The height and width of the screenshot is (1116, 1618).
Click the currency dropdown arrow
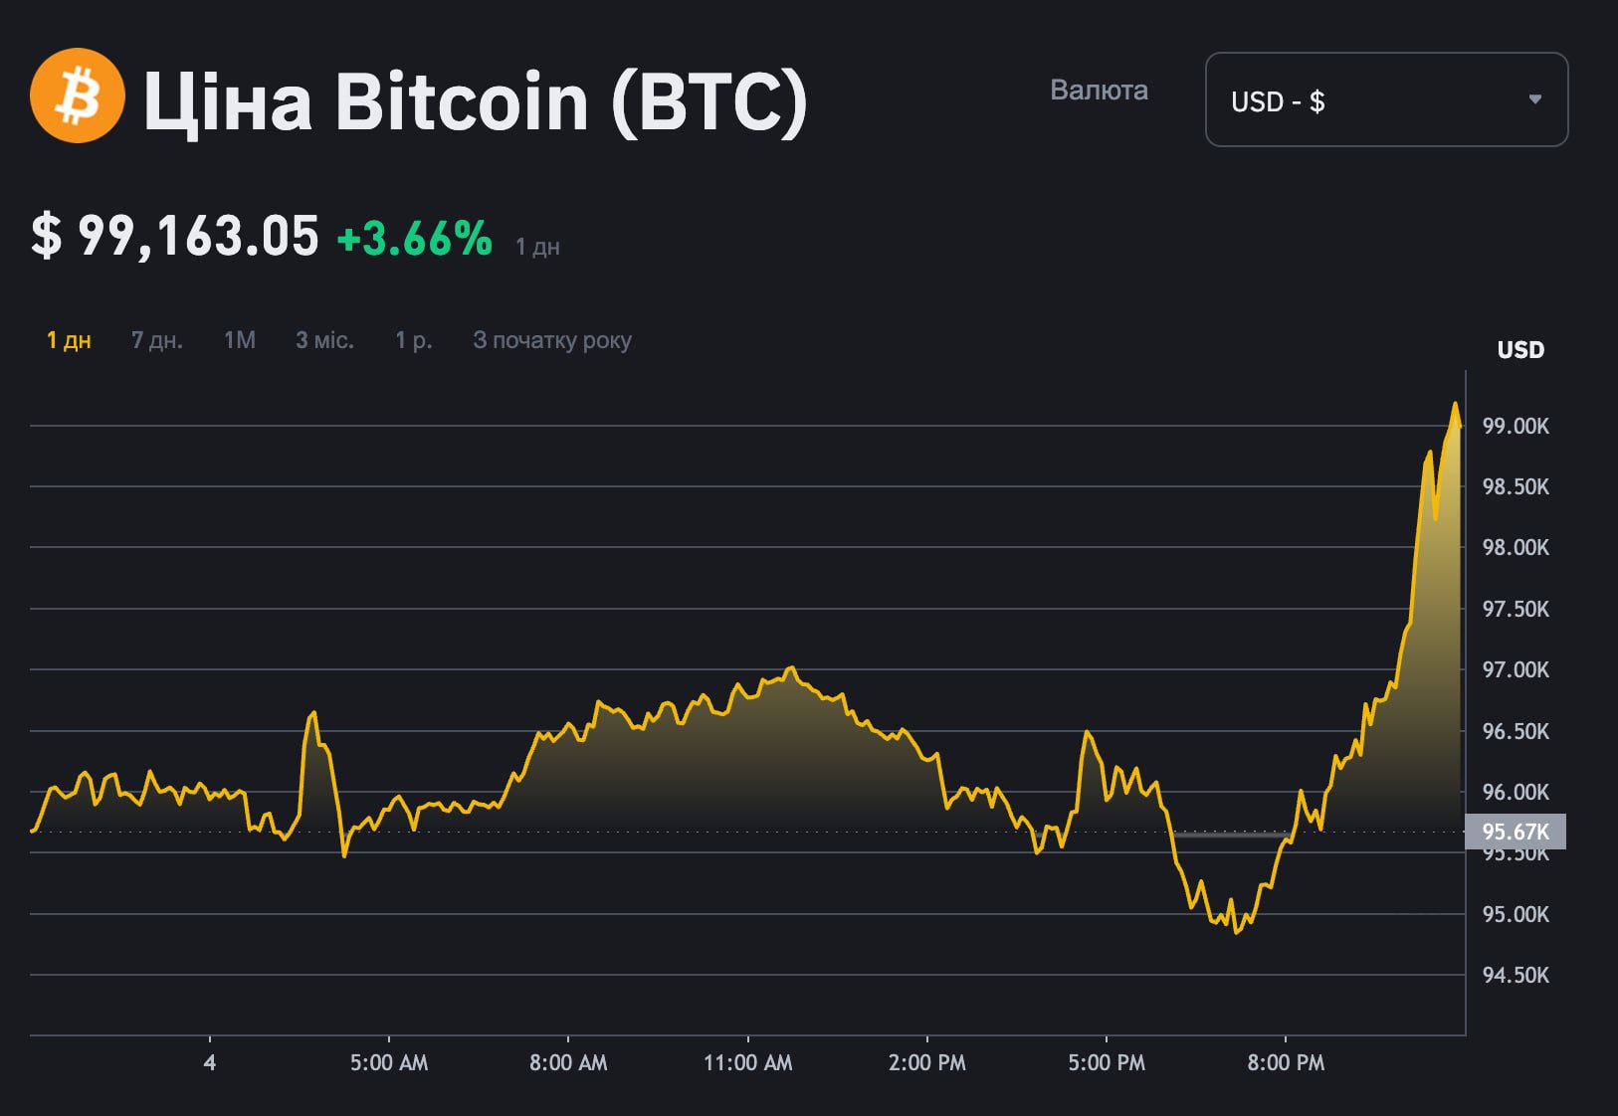1534,99
